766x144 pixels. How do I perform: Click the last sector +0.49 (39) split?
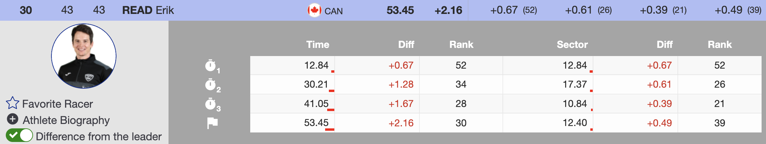pos(738,11)
